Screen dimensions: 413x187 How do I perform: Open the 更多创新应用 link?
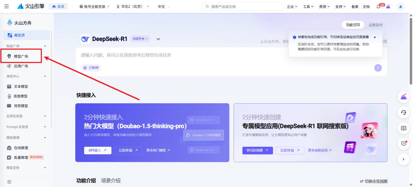coord(320,150)
